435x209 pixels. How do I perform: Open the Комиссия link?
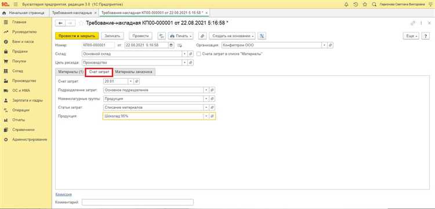[64, 195]
